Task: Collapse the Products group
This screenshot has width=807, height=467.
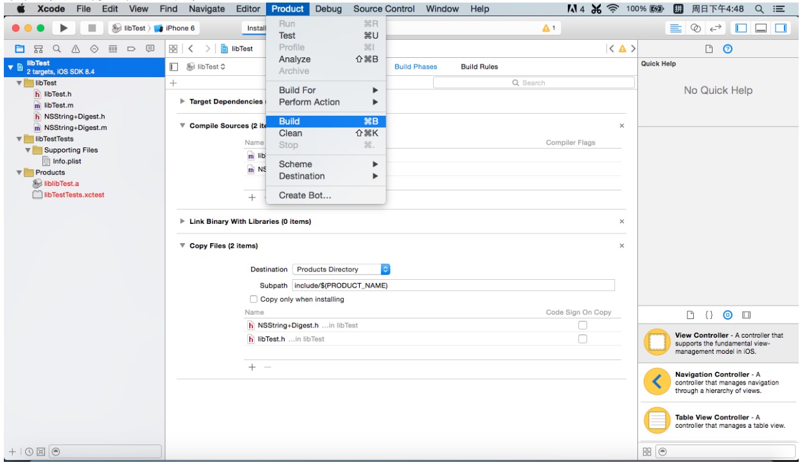Action: point(20,172)
